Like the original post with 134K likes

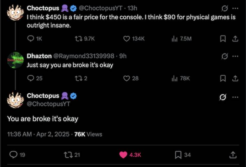coord(126,39)
